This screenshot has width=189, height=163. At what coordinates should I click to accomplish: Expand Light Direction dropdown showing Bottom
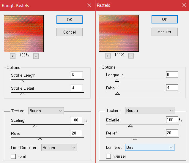(59, 148)
